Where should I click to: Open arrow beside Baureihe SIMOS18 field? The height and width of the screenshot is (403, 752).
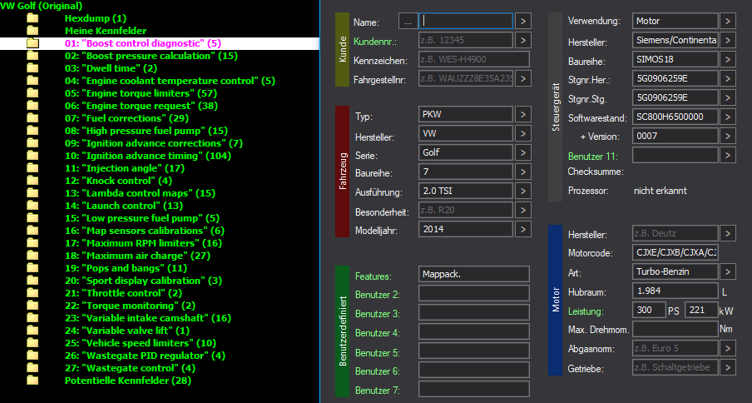tap(728, 59)
